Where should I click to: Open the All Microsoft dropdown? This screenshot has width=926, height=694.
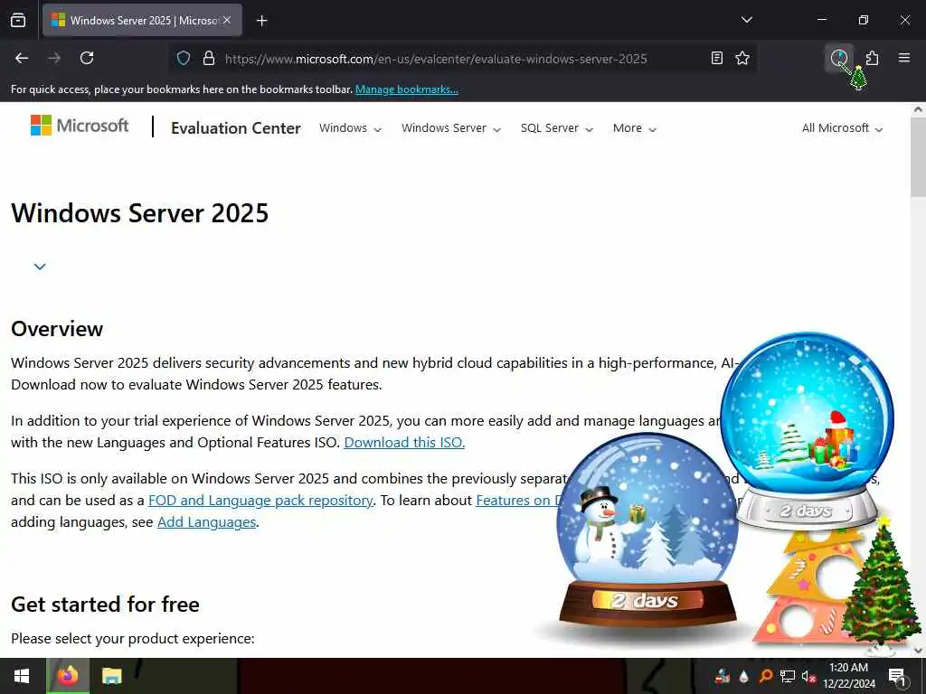pyautogui.click(x=842, y=128)
